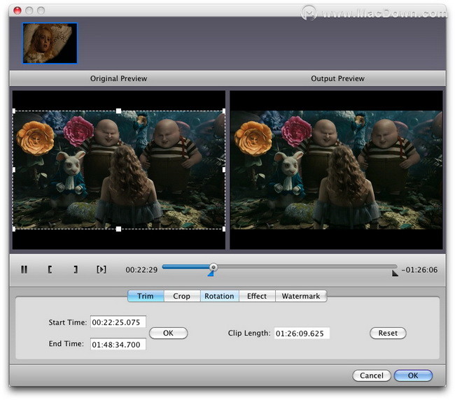Screen dimensions: 455x400
Task: Click the right-middle crop handle
Action: 224,170
